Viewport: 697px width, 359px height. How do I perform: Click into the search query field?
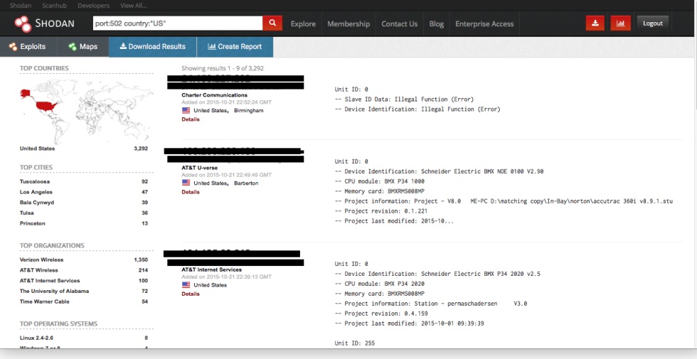tap(178, 23)
